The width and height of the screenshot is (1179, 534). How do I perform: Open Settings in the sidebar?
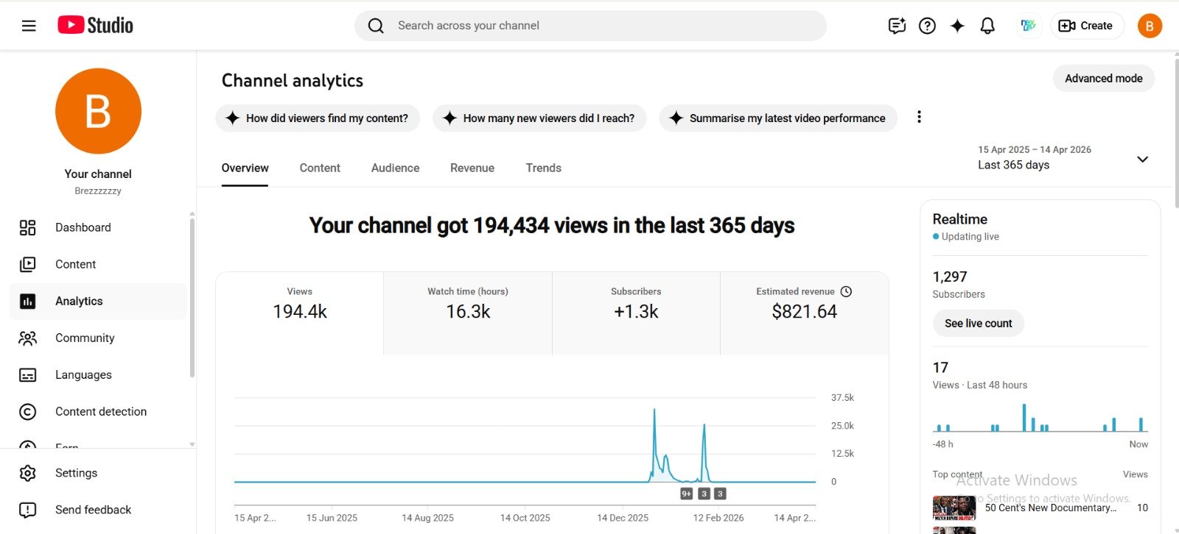[76, 473]
